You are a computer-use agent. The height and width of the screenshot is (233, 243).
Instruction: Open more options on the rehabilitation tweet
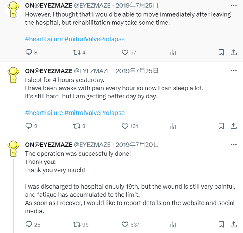click(x=233, y=5)
